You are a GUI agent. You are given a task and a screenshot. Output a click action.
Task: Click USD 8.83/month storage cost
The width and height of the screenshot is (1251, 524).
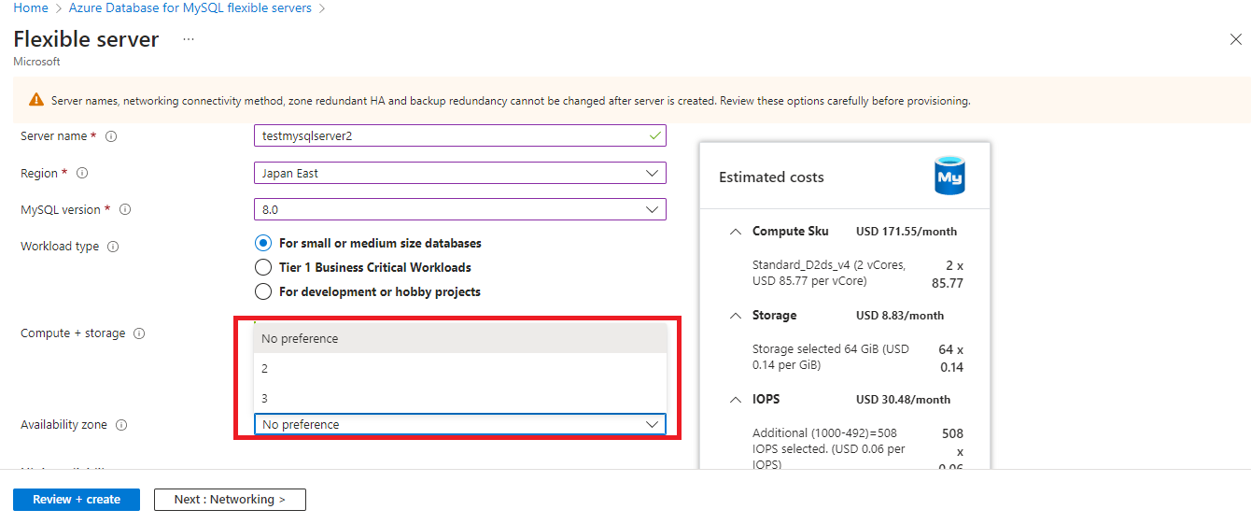coord(900,316)
